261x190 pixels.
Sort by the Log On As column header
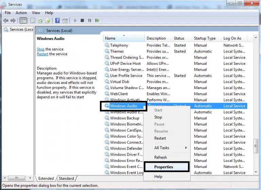234,38
